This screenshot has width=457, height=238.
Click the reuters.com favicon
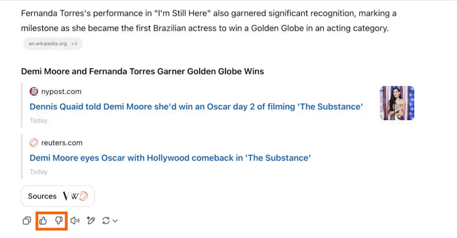[x=34, y=143]
